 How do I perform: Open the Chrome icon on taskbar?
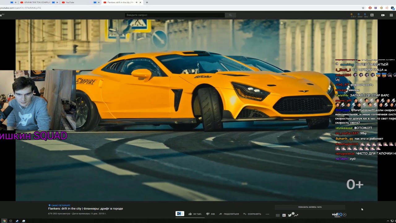(4, 221)
